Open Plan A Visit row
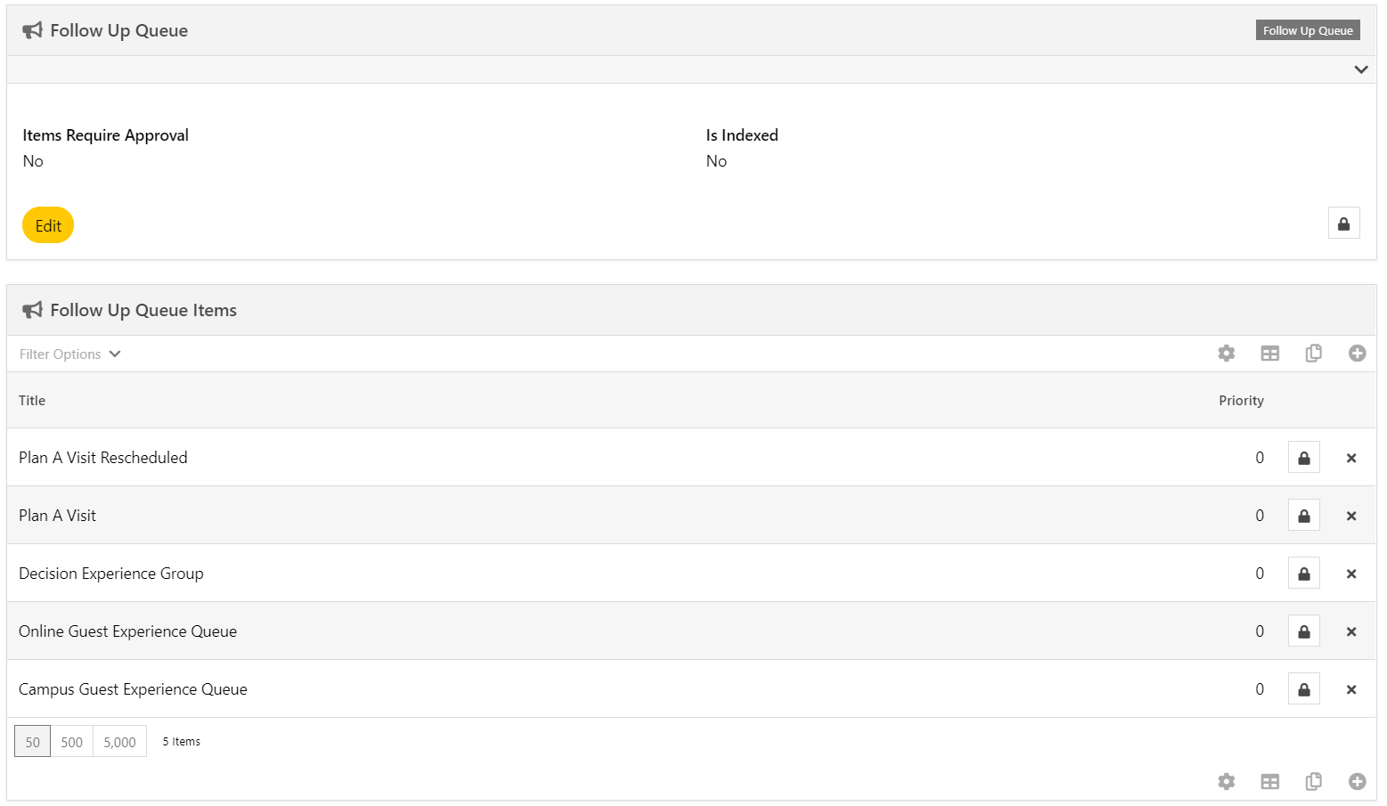Image resolution: width=1387 pixels, height=806 pixels. [x=691, y=515]
